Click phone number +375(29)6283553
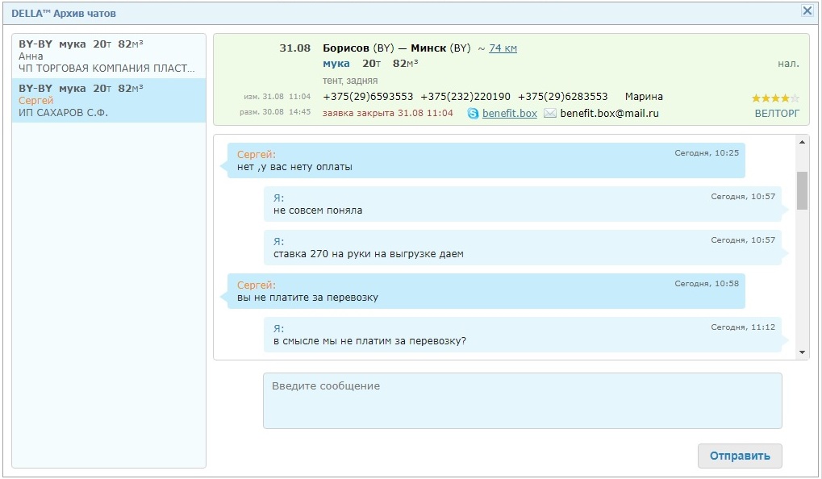 point(562,97)
